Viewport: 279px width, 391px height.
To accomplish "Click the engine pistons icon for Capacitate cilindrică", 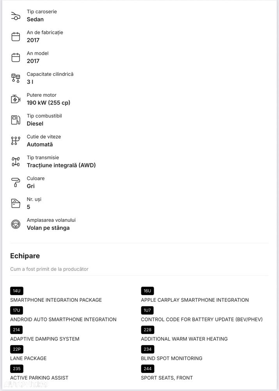I will (16, 78).
